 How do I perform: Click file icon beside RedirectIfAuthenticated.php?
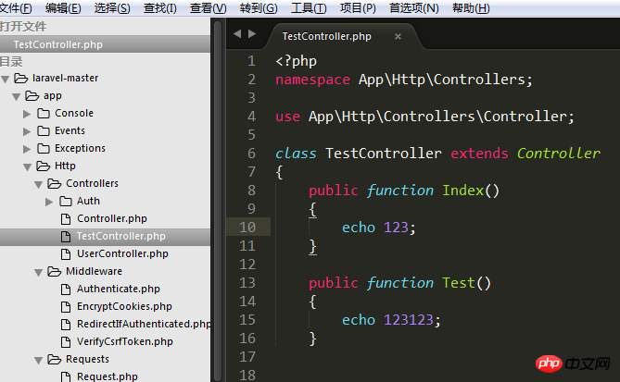66,325
